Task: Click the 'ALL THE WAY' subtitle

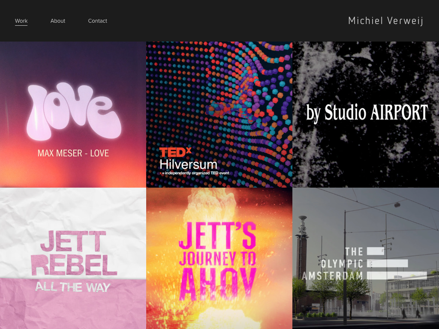Action: (72, 287)
